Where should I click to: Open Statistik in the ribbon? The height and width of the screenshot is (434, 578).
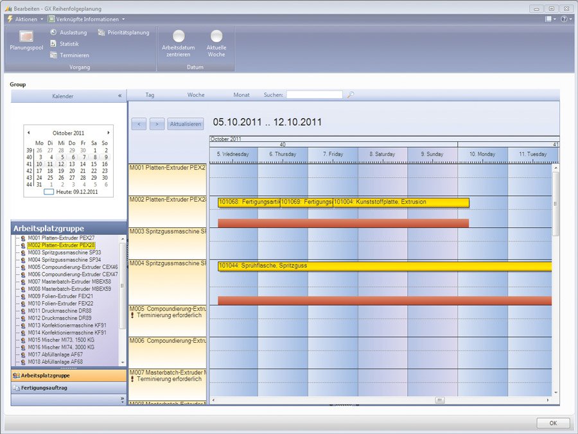coord(64,44)
